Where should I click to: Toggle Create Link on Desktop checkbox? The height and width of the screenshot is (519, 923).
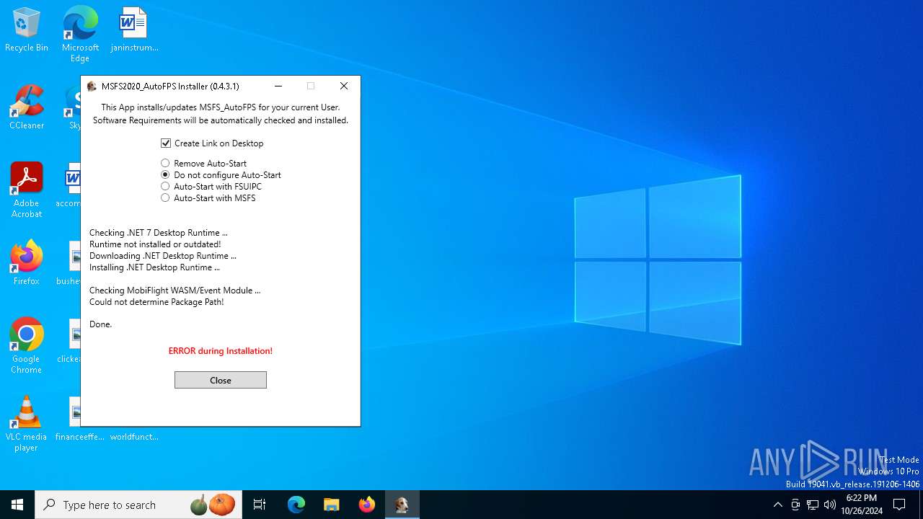tap(212, 143)
